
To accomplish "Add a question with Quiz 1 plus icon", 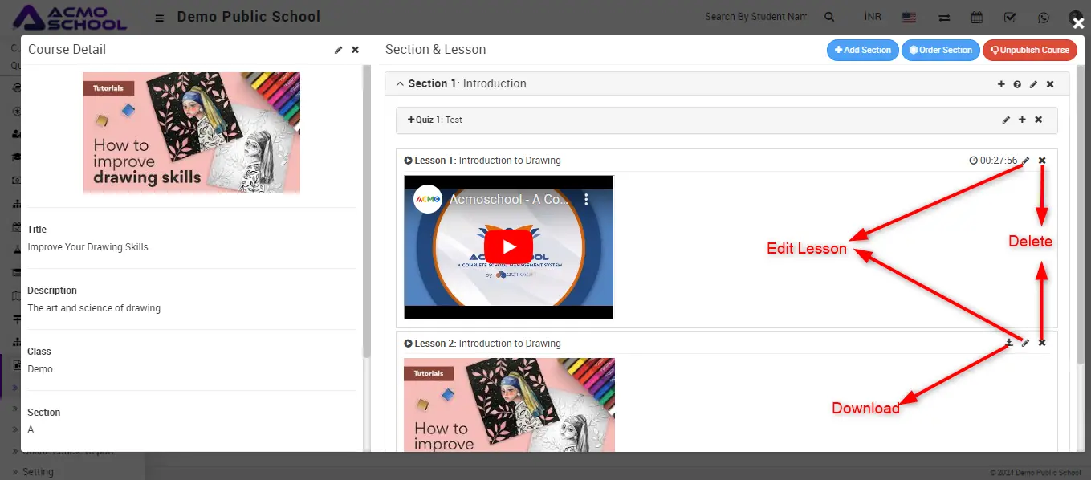I will [x=1022, y=120].
